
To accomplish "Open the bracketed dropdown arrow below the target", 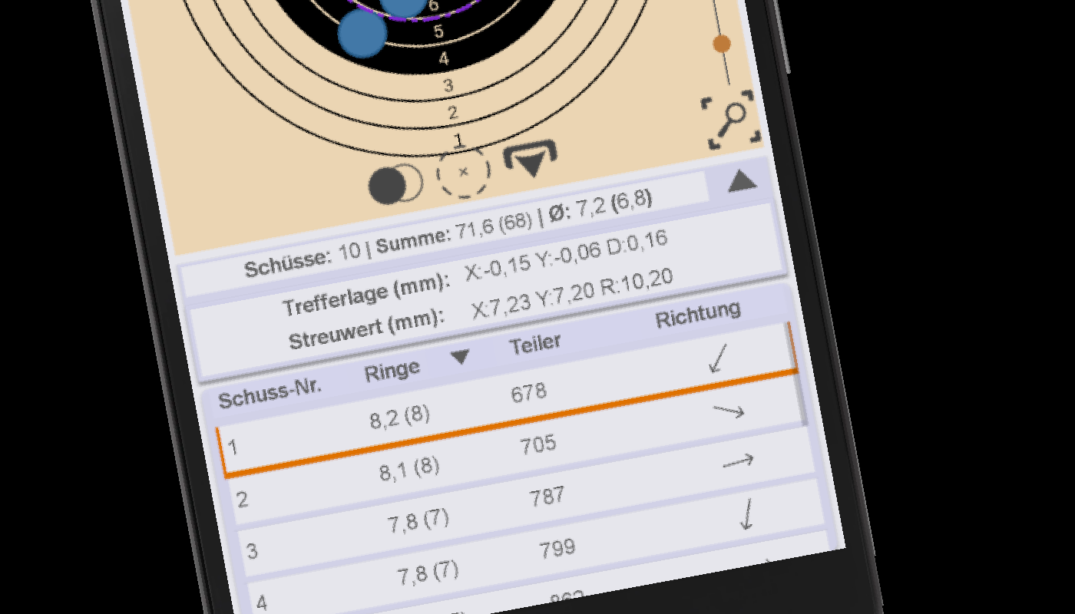I will point(531,160).
